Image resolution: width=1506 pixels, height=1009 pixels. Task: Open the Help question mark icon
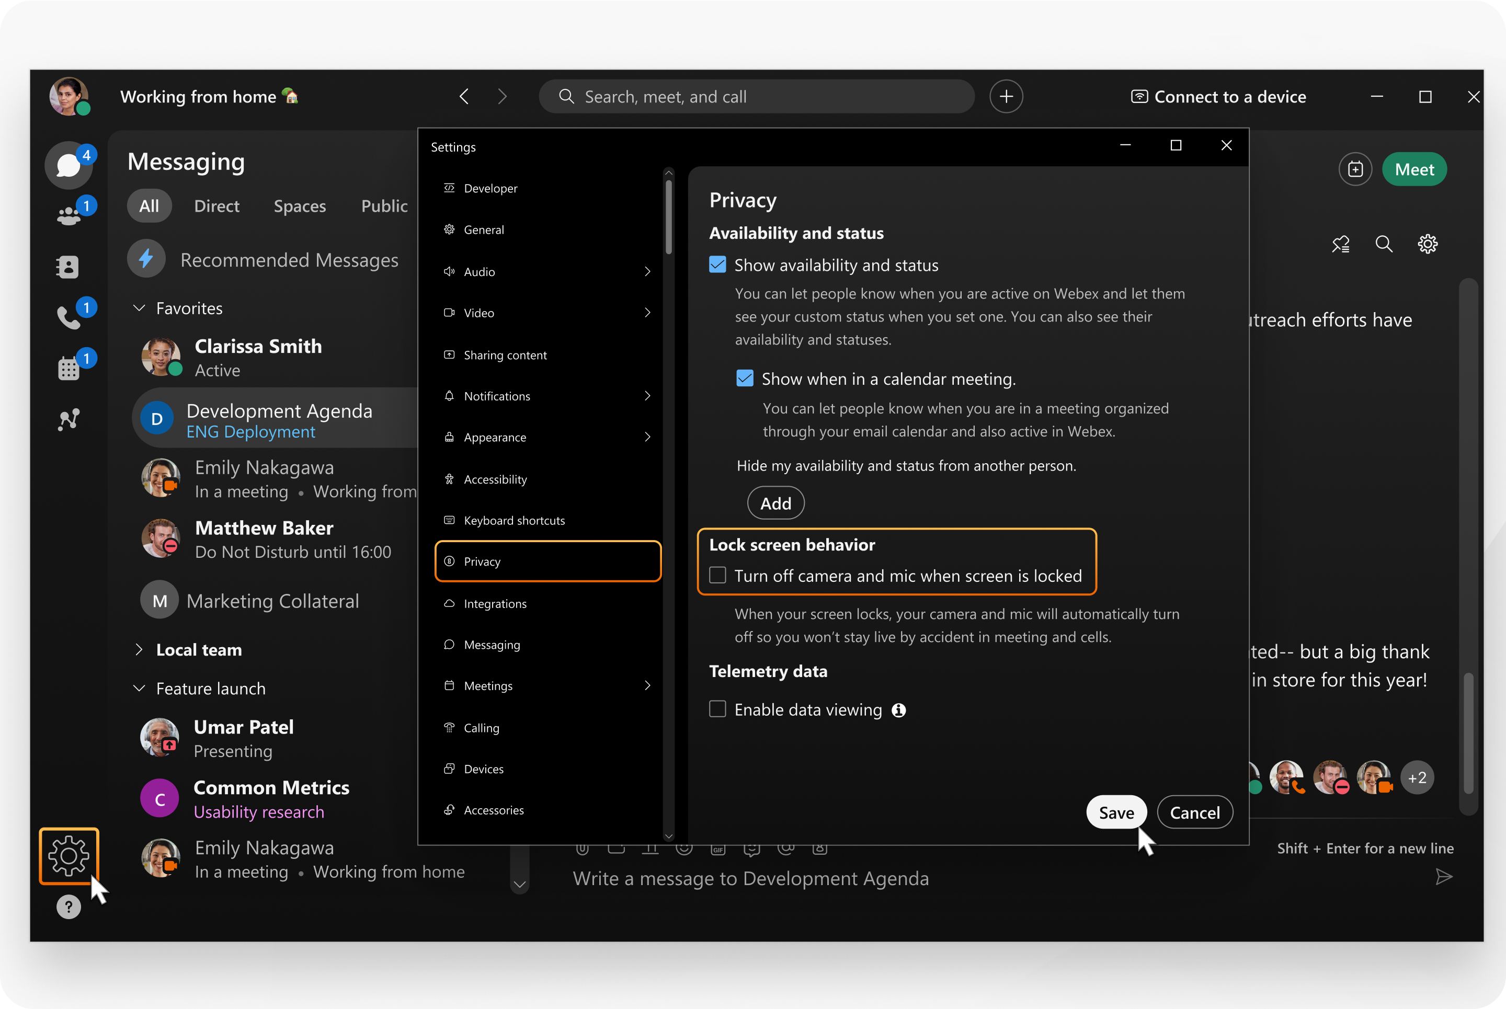pyautogui.click(x=68, y=908)
